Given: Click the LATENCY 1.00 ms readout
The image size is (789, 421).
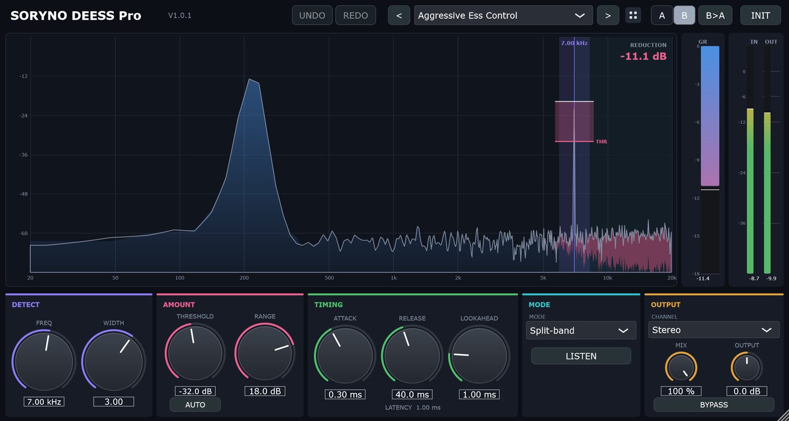Looking at the screenshot, I should coord(413,407).
